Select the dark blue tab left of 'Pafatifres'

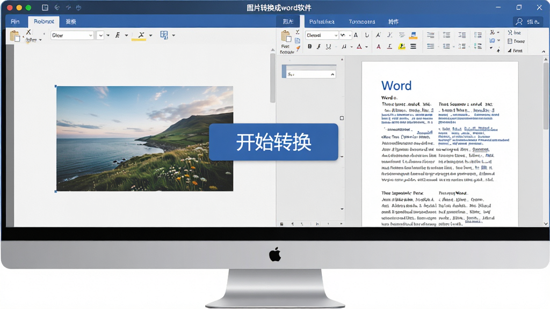288,21
